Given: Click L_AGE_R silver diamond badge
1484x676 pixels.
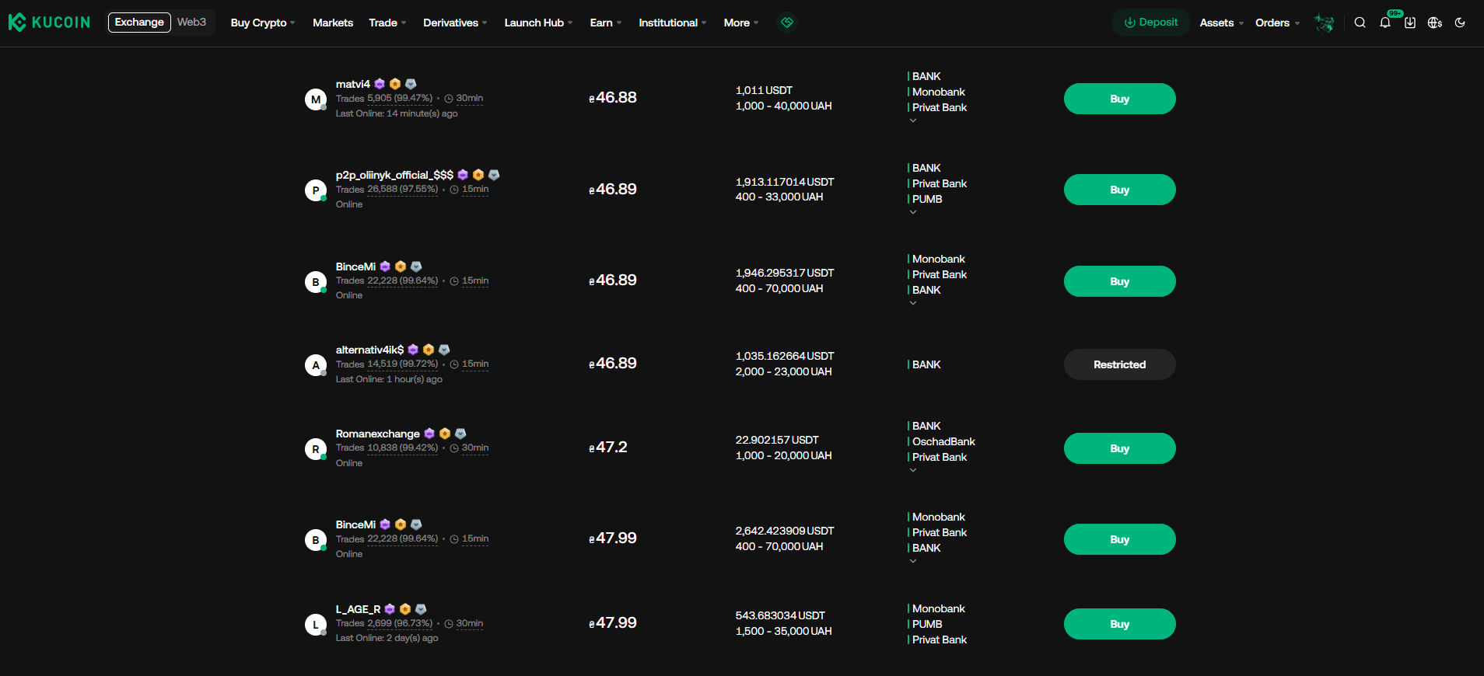Looking at the screenshot, I should [x=421, y=609].
